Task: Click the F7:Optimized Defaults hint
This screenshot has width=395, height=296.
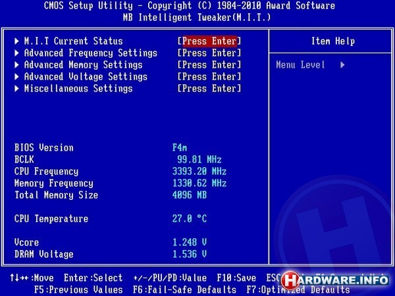Action: point(298,289)
